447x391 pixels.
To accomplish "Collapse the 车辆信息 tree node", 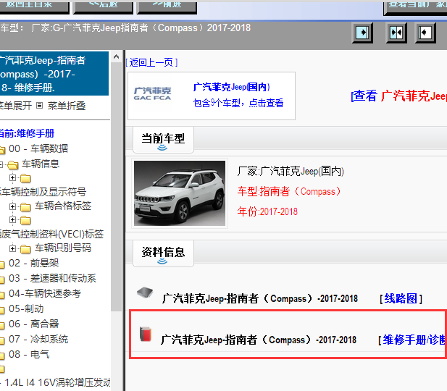I will [x=1, y=164].
